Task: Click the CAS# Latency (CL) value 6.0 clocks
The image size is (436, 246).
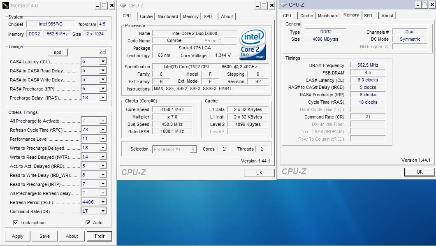Action: pos(368,80)
